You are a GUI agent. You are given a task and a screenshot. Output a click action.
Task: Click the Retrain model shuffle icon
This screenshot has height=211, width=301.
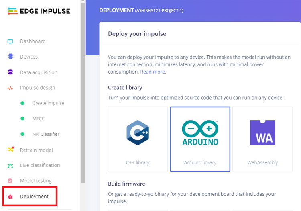[11, 149]
